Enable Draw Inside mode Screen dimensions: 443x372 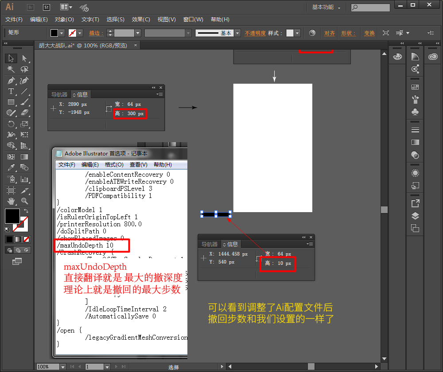click(x=26, y=250)
